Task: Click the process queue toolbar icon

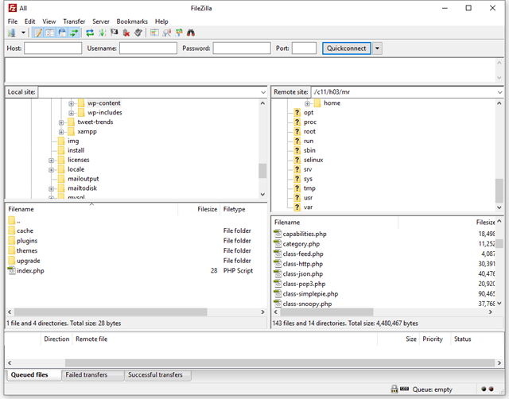Action: click(x=103, y=33)
